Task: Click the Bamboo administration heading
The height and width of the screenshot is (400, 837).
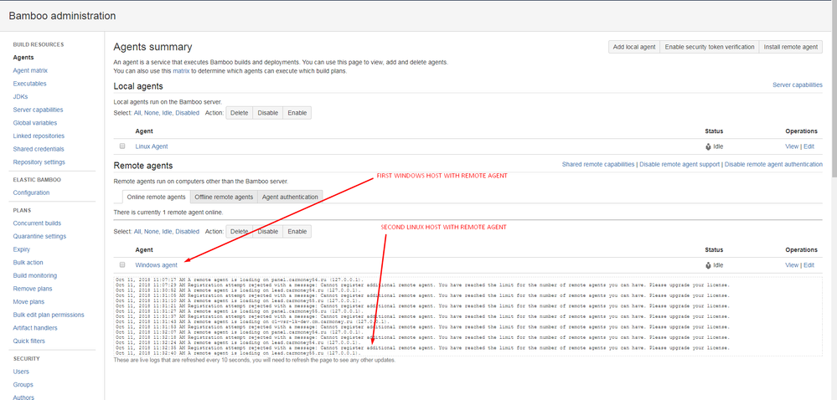Action: pyautogui.click(x=62, y=16)
